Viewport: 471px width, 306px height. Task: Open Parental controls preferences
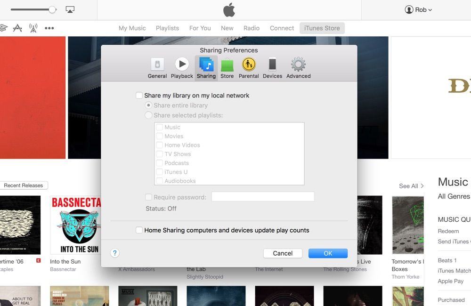point(249,68)
